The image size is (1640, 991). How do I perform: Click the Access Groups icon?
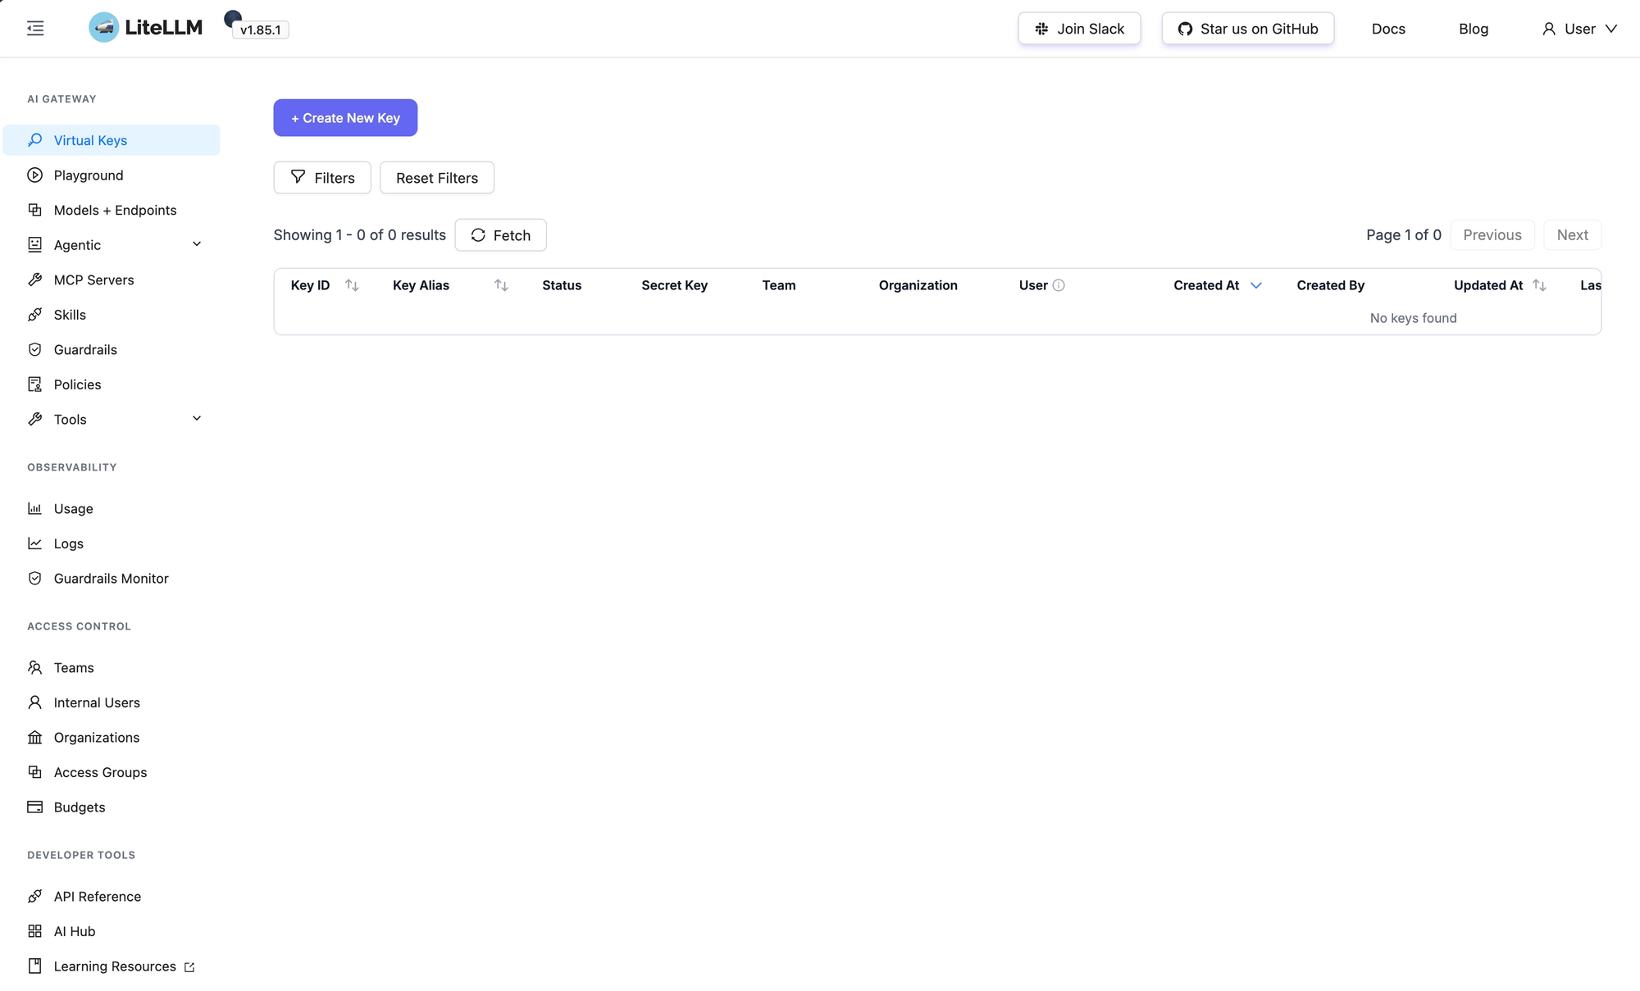pos(34,772)
